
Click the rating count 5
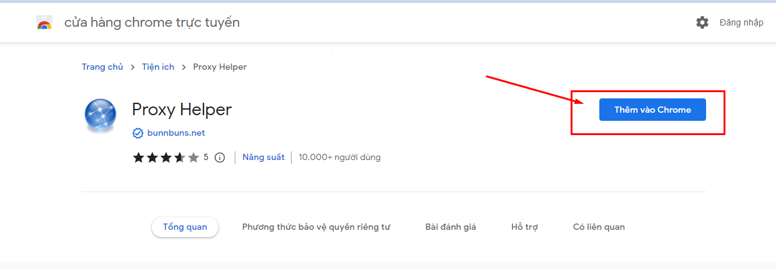206,158
